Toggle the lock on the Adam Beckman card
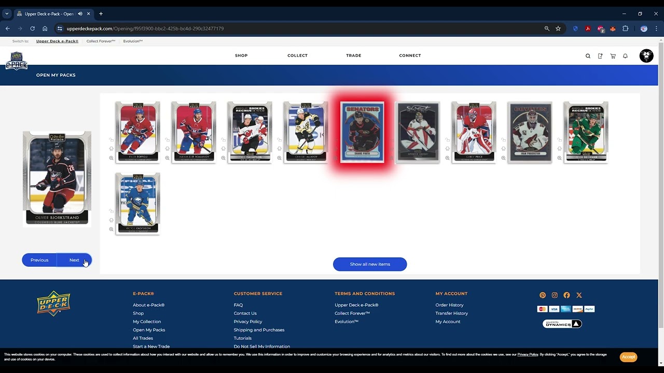Image resolution: width=664 pixels, height=373 pixels. 559,140
